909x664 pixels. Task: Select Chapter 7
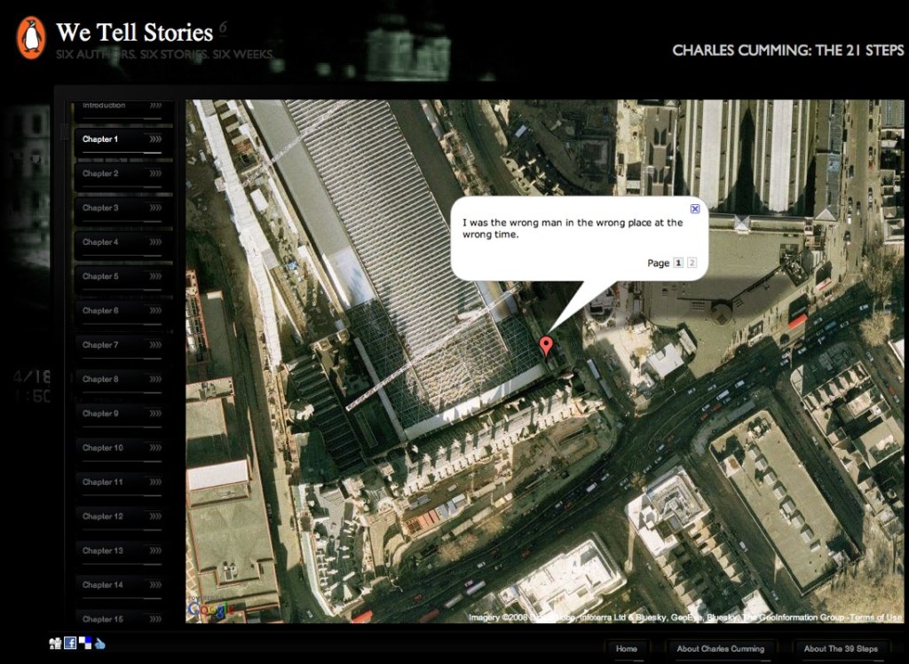point(123,347)
